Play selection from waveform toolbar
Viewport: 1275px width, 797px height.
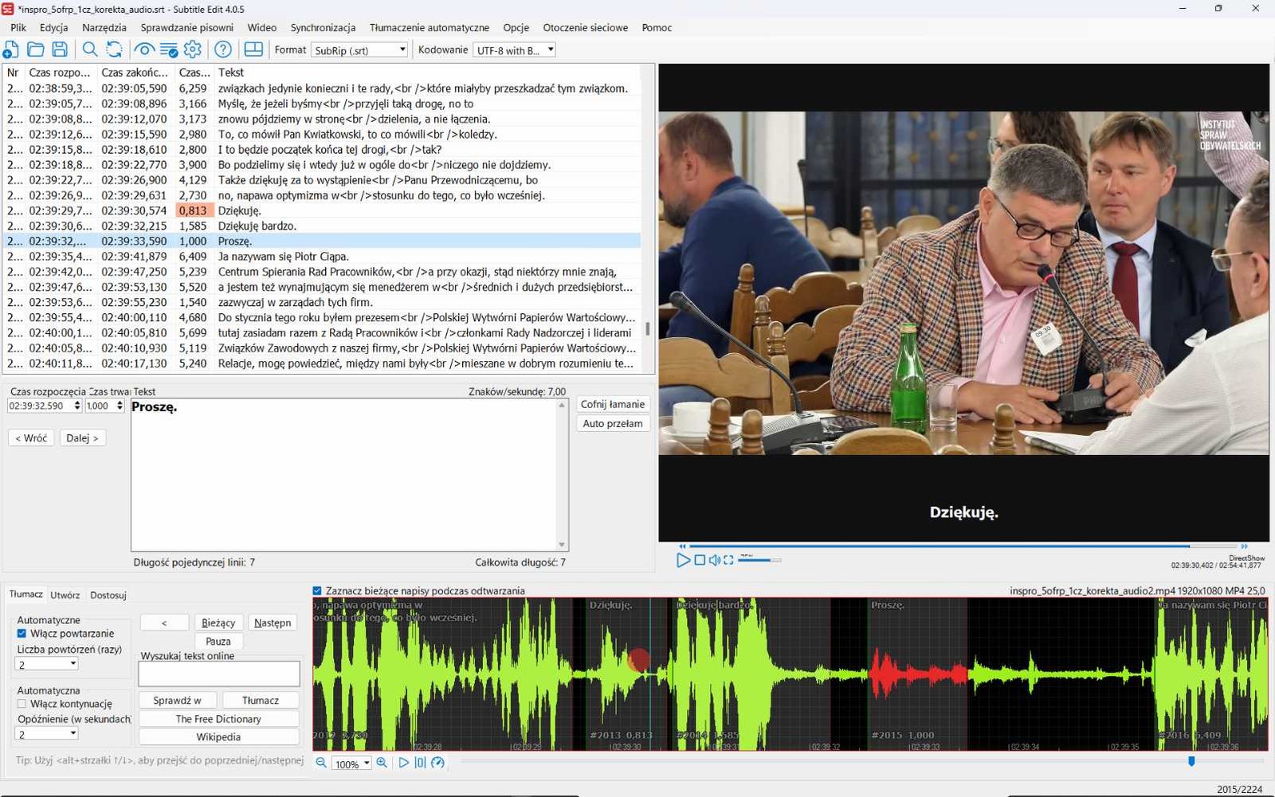403,763
